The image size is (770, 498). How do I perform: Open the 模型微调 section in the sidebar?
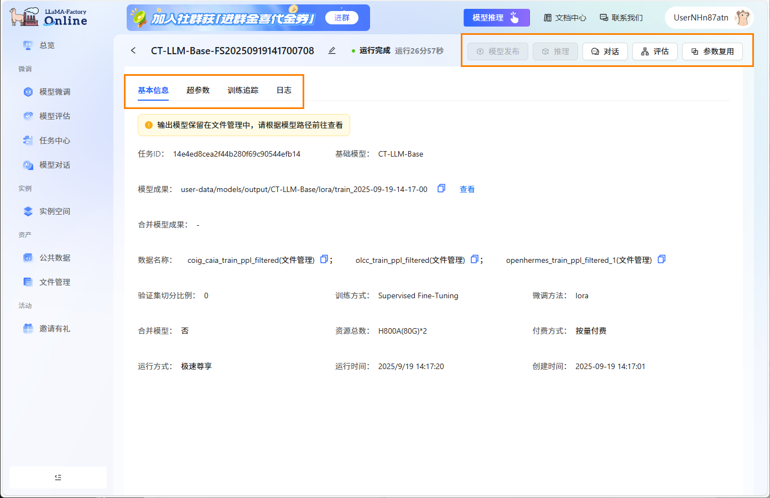coord(53,91)
